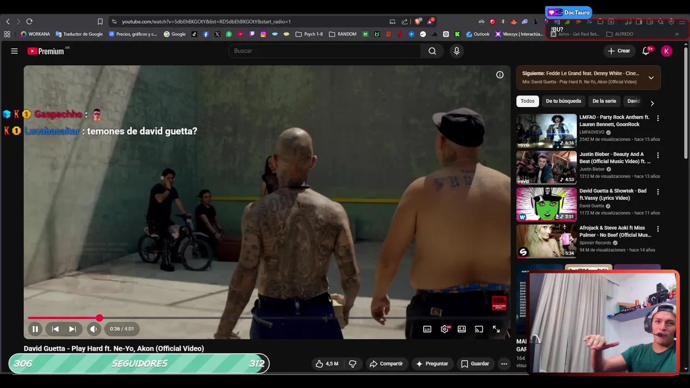The height and width of the screenshot is (388, 690).
Task: Click the share page icon in address bar
Action: 405,22
